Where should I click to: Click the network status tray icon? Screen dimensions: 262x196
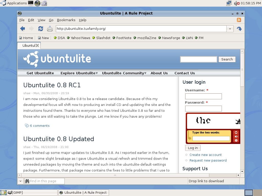coord(229,3)
